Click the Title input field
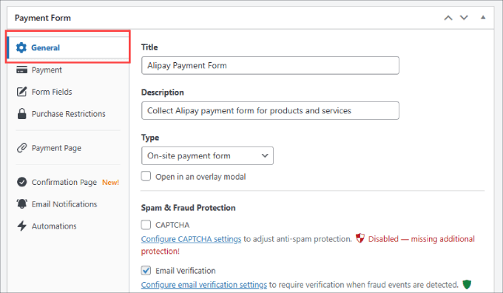This screenshot has height=293, width=503. pyautogui.click(x=270, y=65)
